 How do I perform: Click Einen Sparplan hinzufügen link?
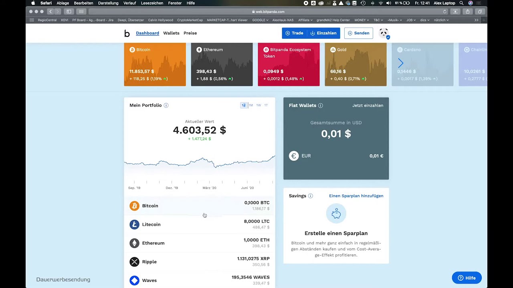tap(356, 196)
